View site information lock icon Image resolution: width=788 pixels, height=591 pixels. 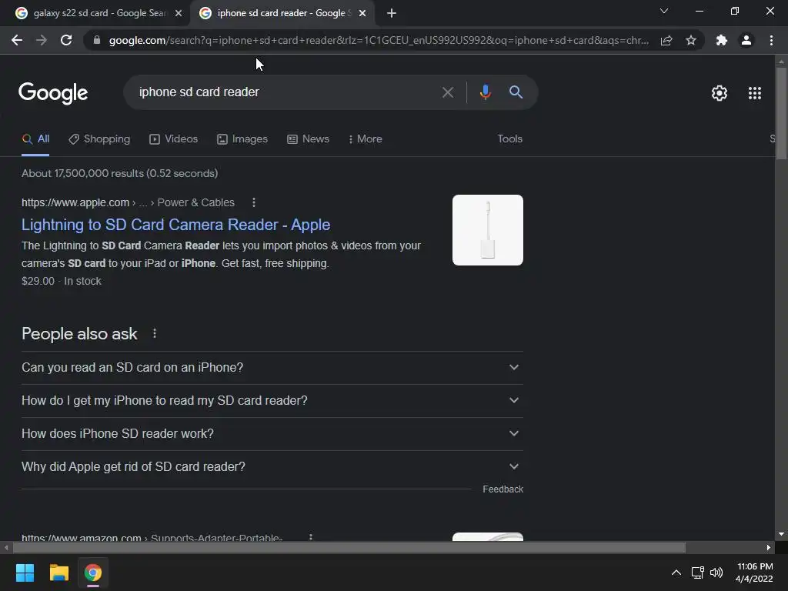click(x=97, y=40)
